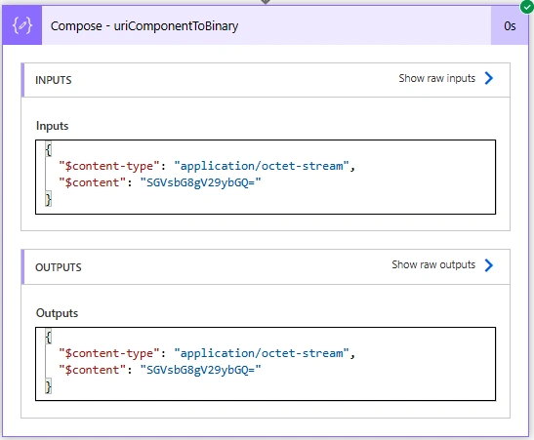Click the 0s duration label
This screenshot has width=534, height=440.
(510, 26)
